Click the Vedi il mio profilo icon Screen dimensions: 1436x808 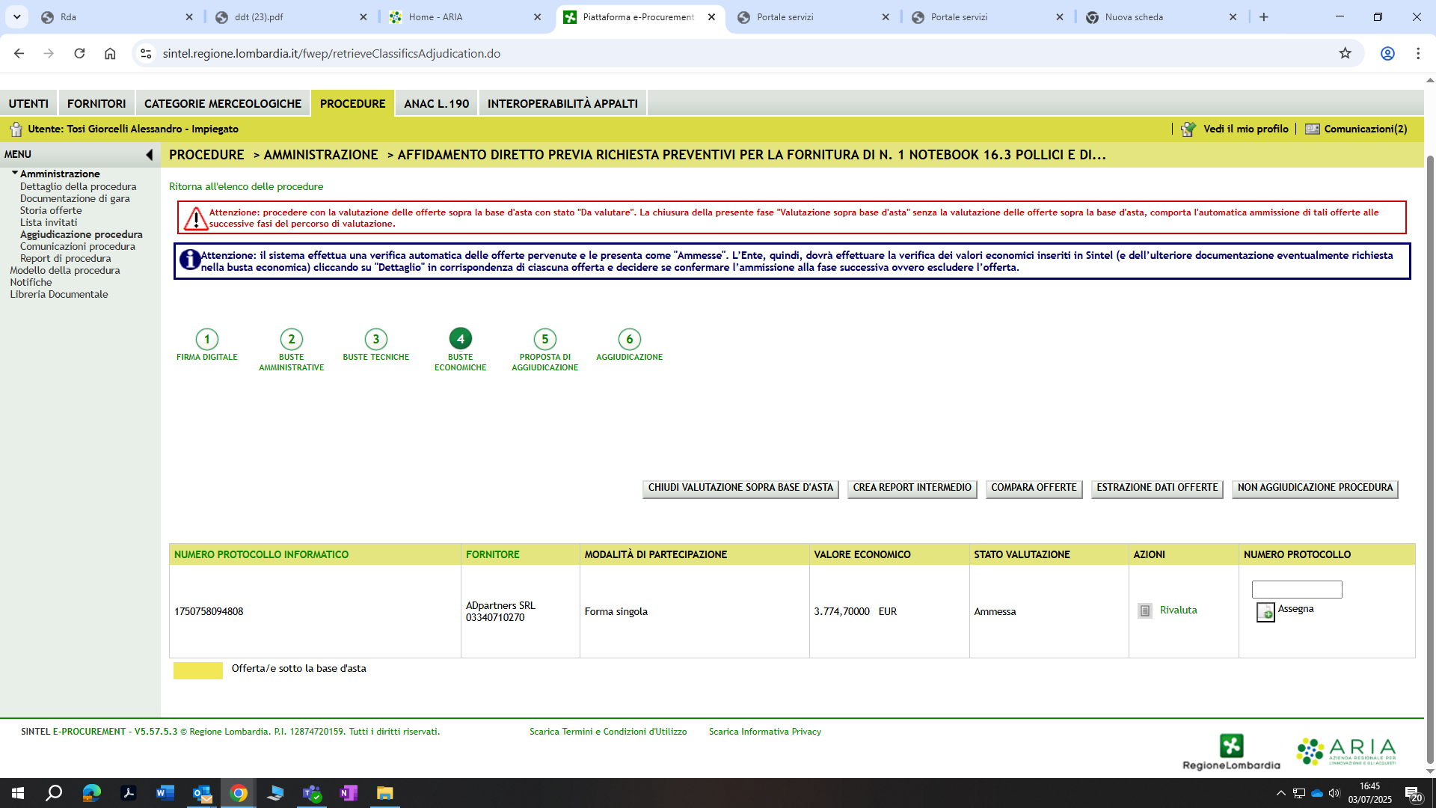pyautogui.click(x=1188, y=129)
